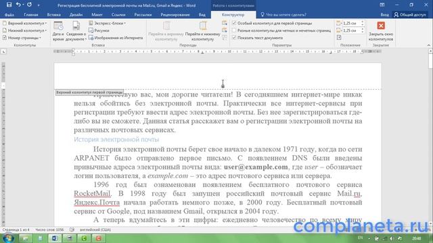Expand Номер страницы dropdown

pyautogui.click(x=22, y=38)
